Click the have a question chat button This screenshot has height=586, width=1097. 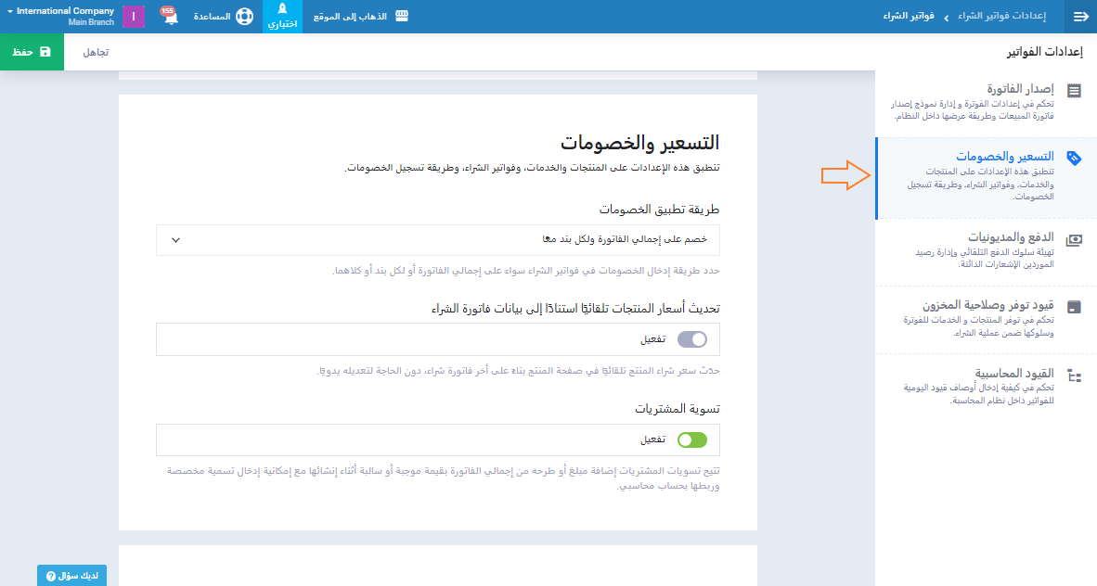coord(71,576)
